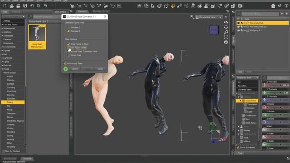Toggle Use Figure Limits checkbox
The image size is (290, 163).
coord(68,48)
